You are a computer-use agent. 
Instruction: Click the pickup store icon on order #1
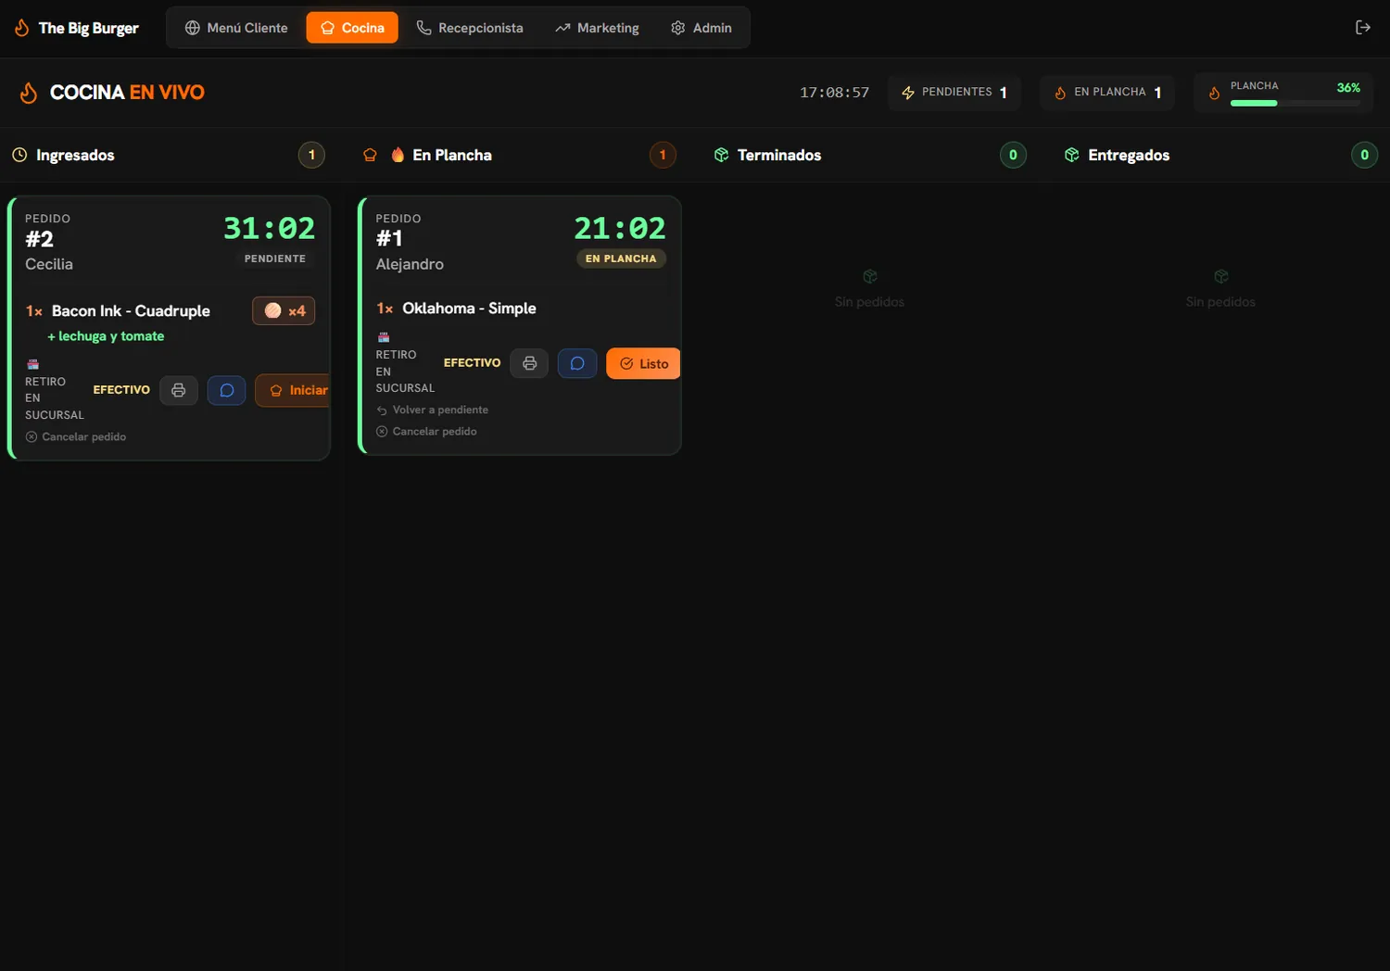[x=384, y=337]
